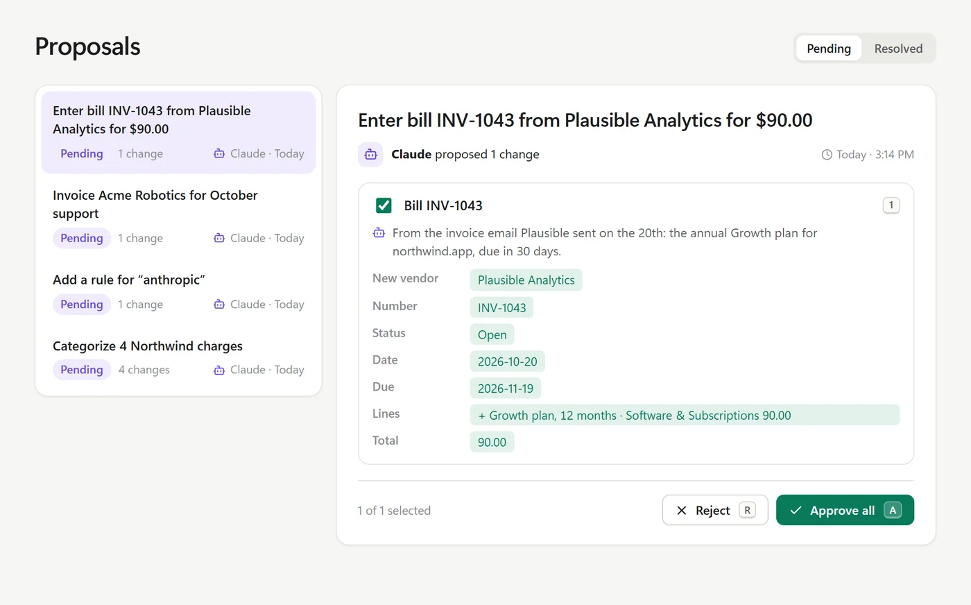Screen dimensions: 971x605
Task: Open the Categorize 4 Northwind charges proposal
Action: click(x=178, y=358)
